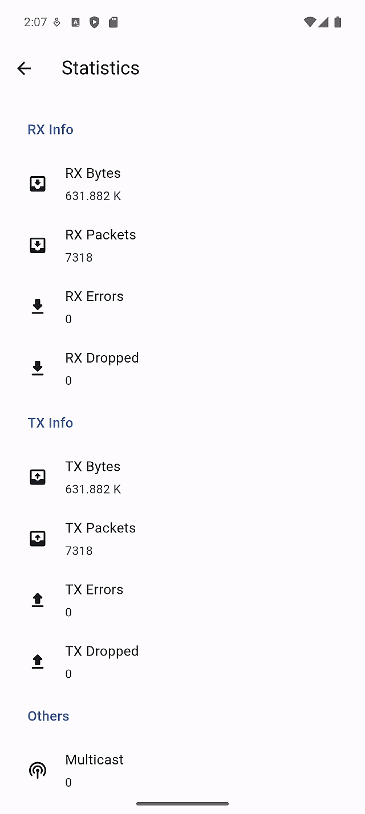Tap the battery status bar icon
Screen dimensions: 365x814
[x=338, y=22]
